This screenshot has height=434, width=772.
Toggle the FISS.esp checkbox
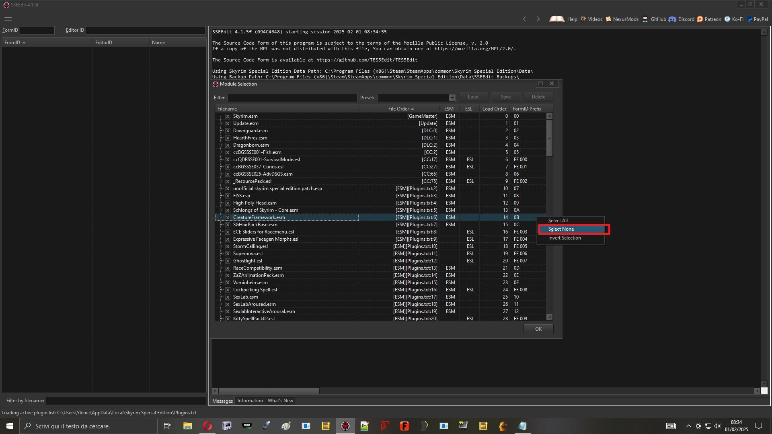(x=228, y=196)
